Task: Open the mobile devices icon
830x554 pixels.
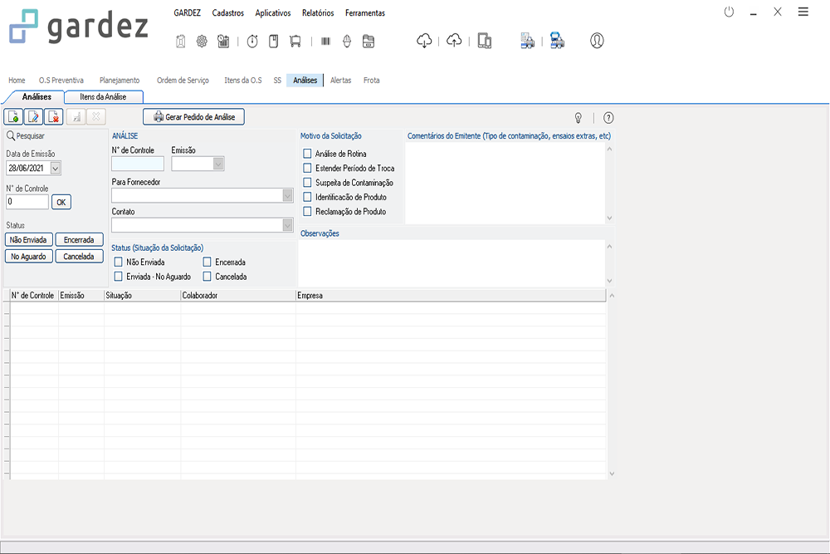Action: (x=485, y=41)
